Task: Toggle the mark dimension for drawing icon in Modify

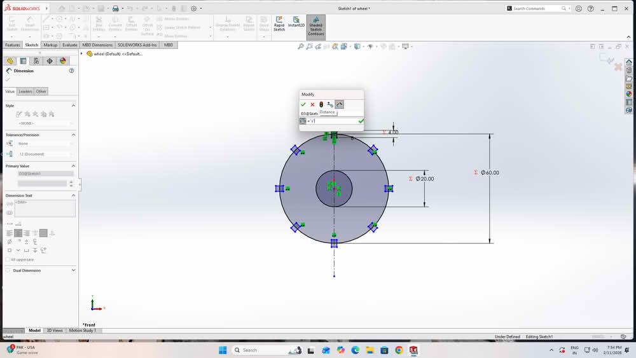Action: (x=340, y=105)
